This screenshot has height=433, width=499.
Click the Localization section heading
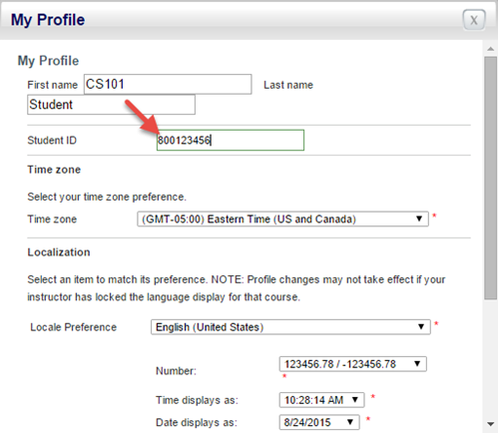59,252
